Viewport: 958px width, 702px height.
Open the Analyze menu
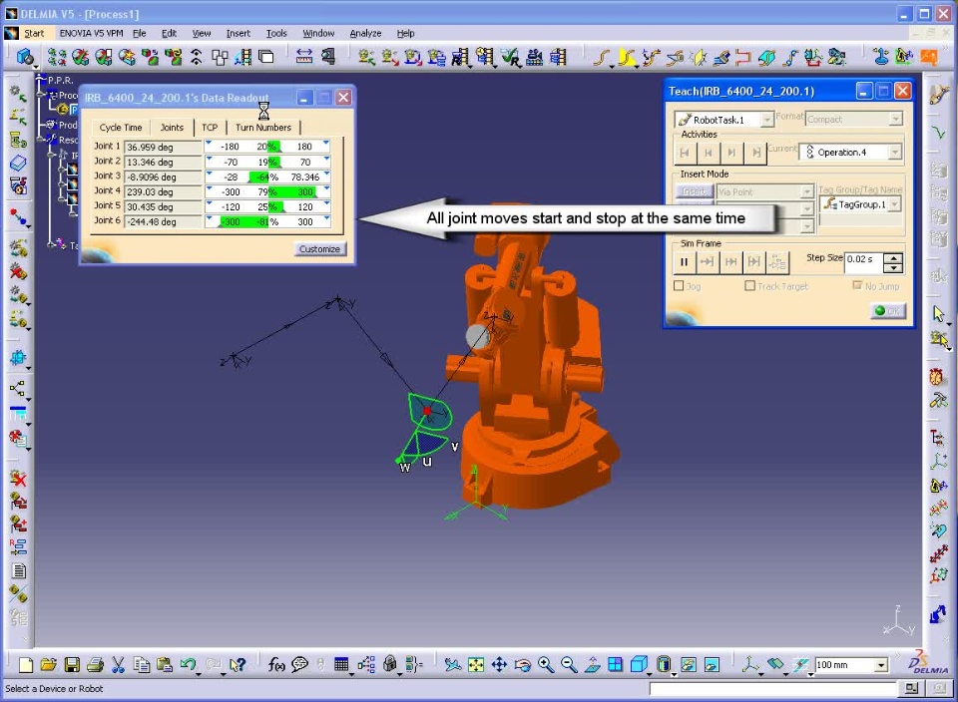click(365, 33)
